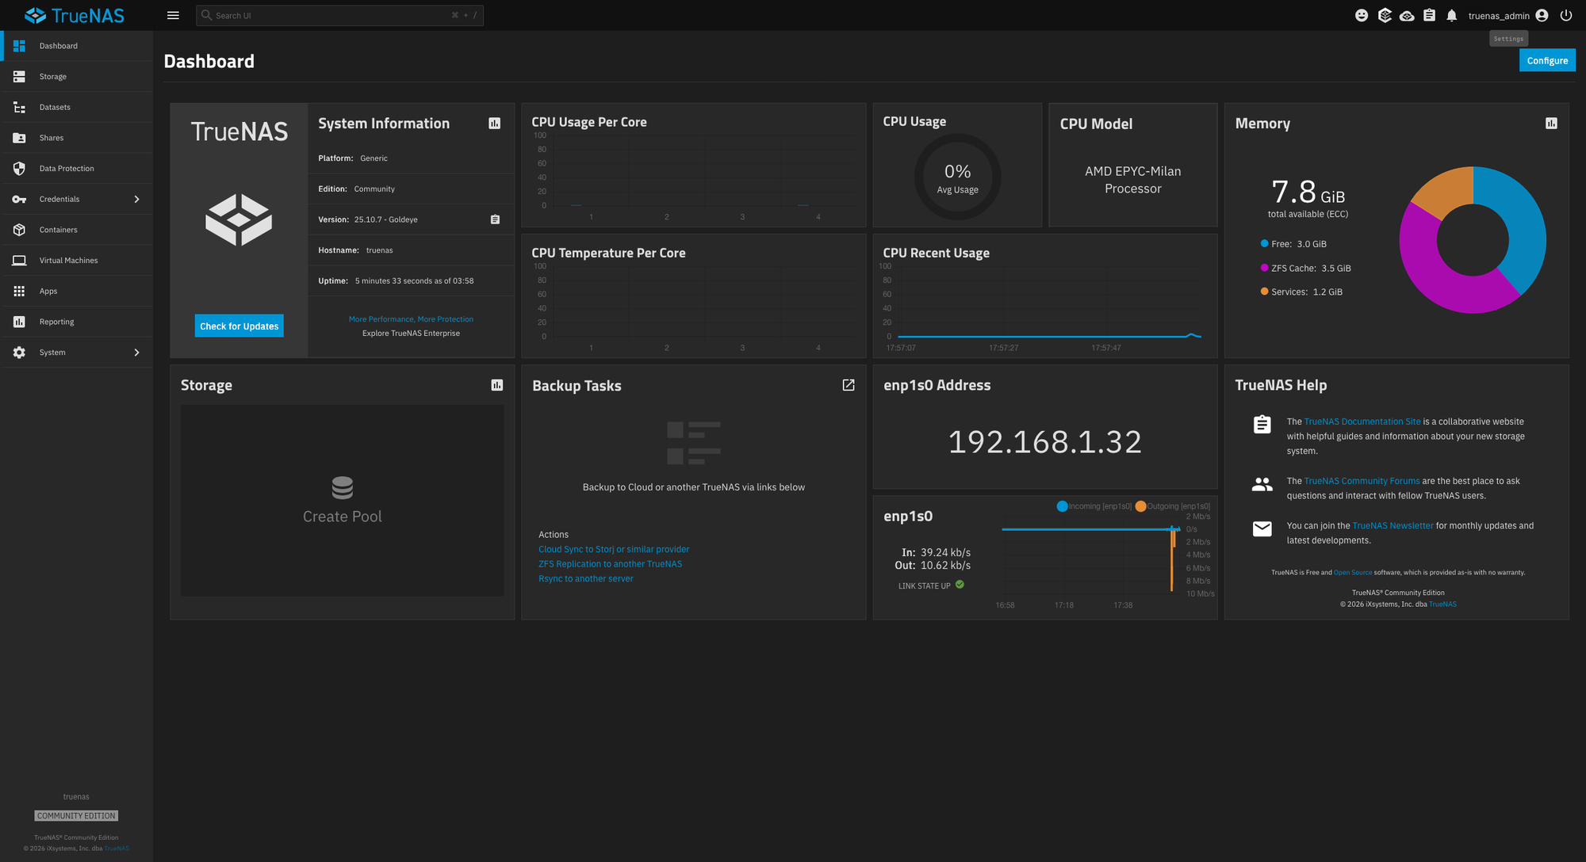Toggle the hamburger sidebar menu icon
The width and height of the screenshot is (1586, 862).
coord(173,15)
